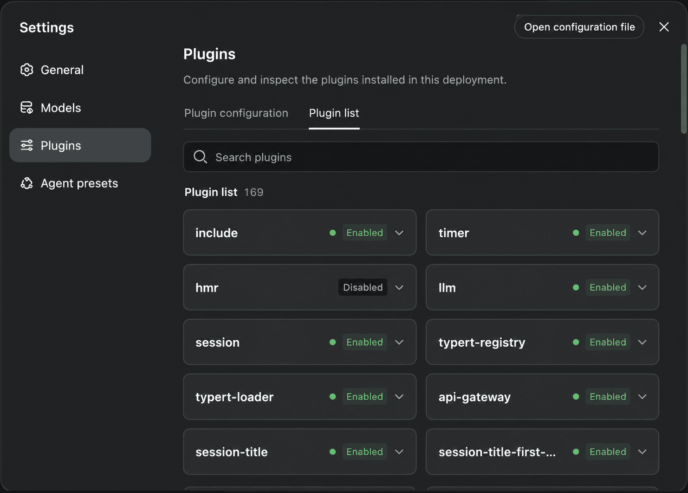Toggle the Enabled badge on typert-registry
The height and width of the screenshot is (493, 688).
(x=608, y=342)
